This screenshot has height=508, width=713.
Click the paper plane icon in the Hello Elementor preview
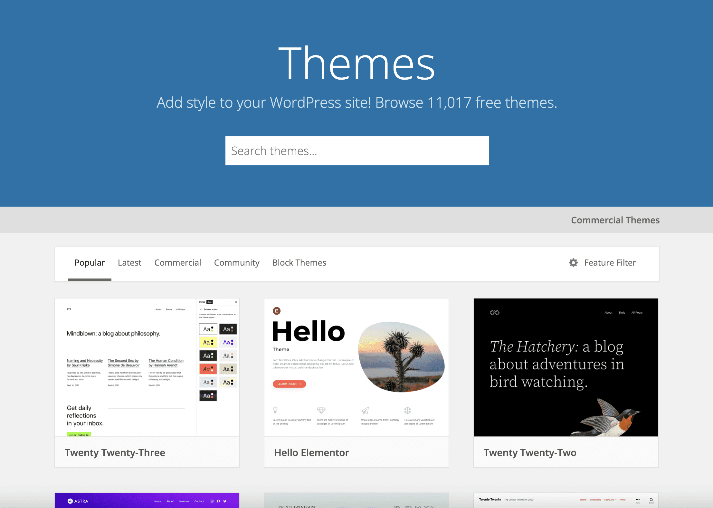pyautogui.click(x=365, y=411)
